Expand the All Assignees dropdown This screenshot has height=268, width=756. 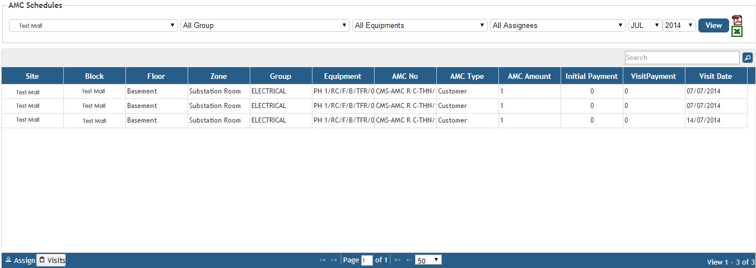(x=558, y=25)
